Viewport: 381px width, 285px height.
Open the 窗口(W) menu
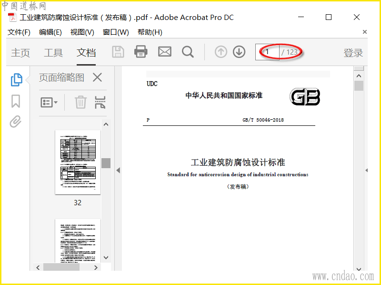[116, 32]
